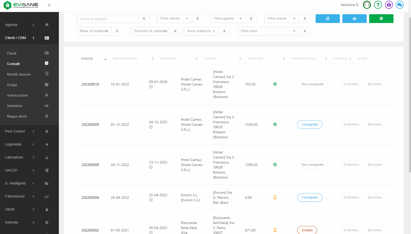Click the user avatar next to Valentina B.
This screenshot has height=234, width=411.
point(367,5)
